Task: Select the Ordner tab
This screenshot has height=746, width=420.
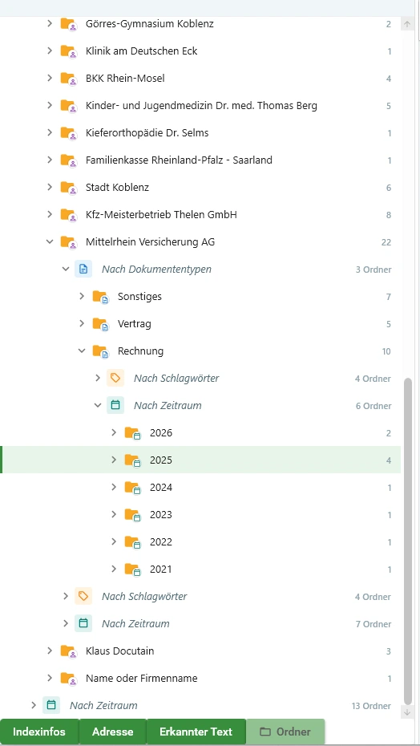Action: 285,732
